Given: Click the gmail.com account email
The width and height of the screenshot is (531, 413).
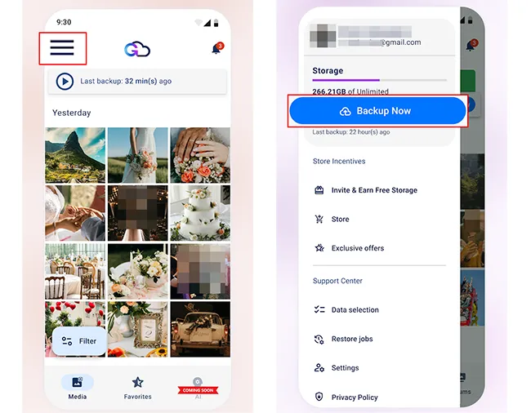Looking at the screenshot, I should 380,42.
